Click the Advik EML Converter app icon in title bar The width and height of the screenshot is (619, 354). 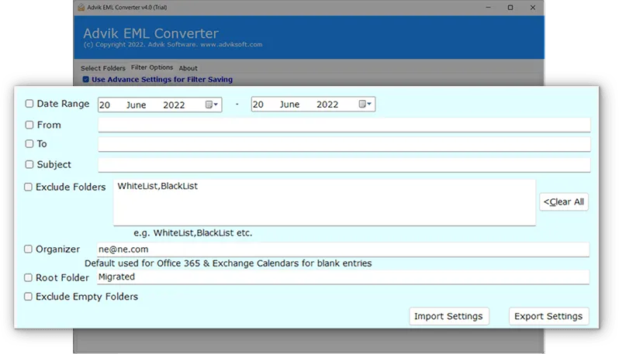pos(81,7)
